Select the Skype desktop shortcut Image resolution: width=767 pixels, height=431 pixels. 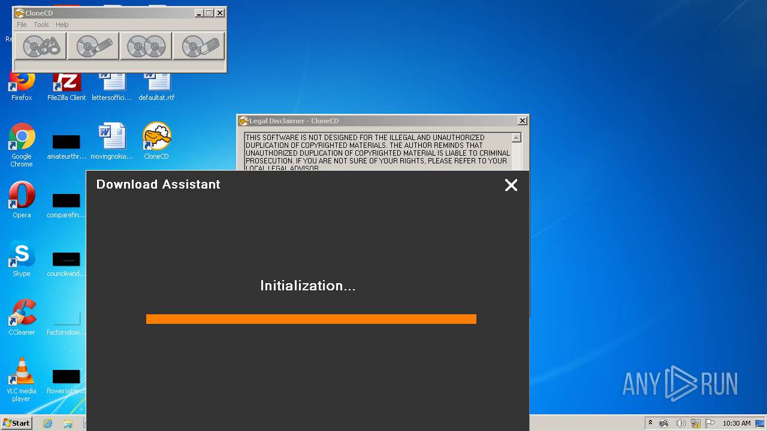pyautogui.click(x=22, y=259)
